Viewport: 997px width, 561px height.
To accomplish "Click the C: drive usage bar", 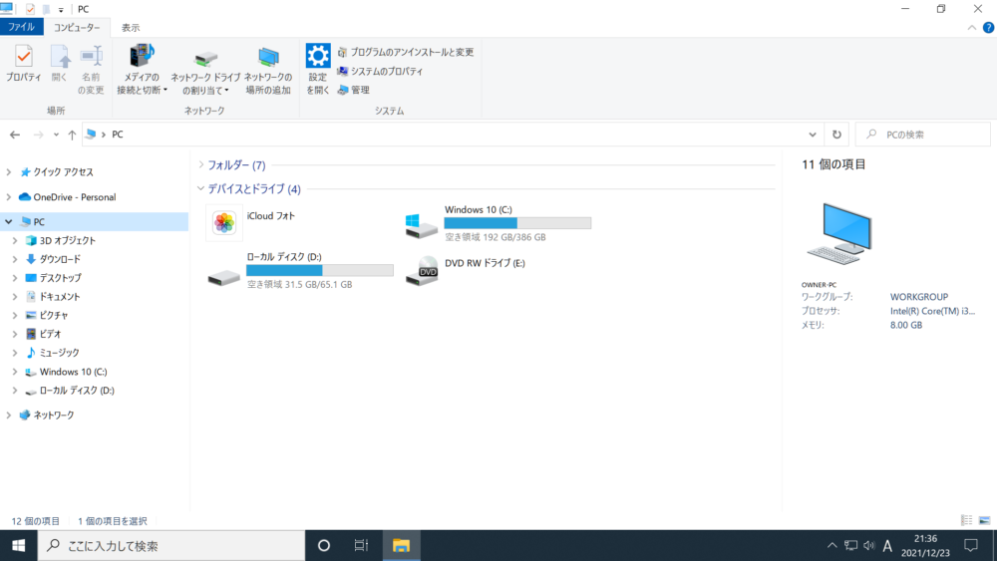I will tap(517, 223).
